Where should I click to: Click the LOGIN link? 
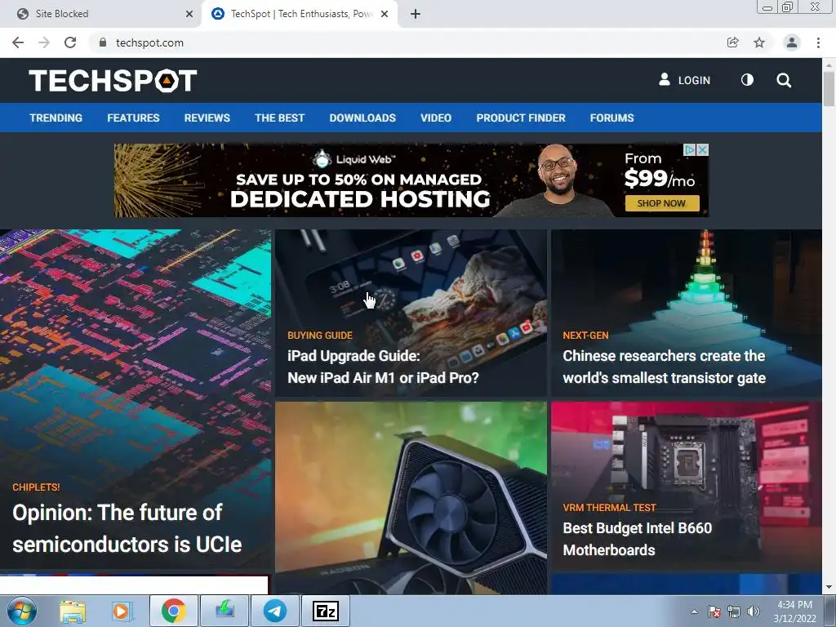[x=685, y=80]
